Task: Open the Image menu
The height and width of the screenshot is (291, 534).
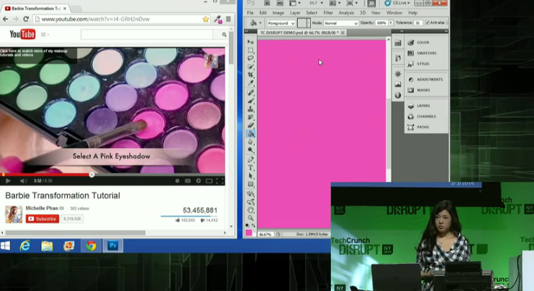Action: coord(278,13)
